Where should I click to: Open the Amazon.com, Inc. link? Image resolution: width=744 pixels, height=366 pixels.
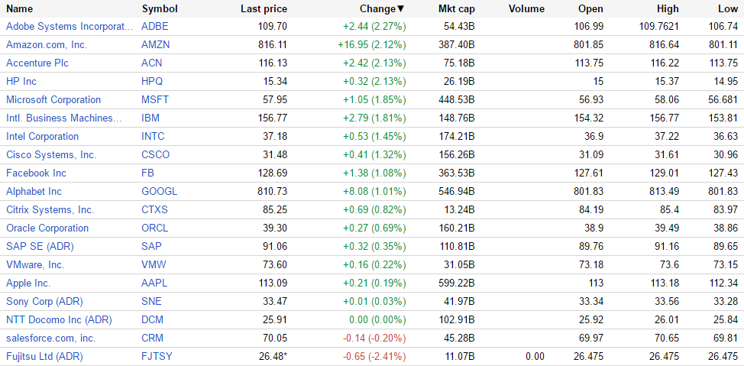click(47, 44)
